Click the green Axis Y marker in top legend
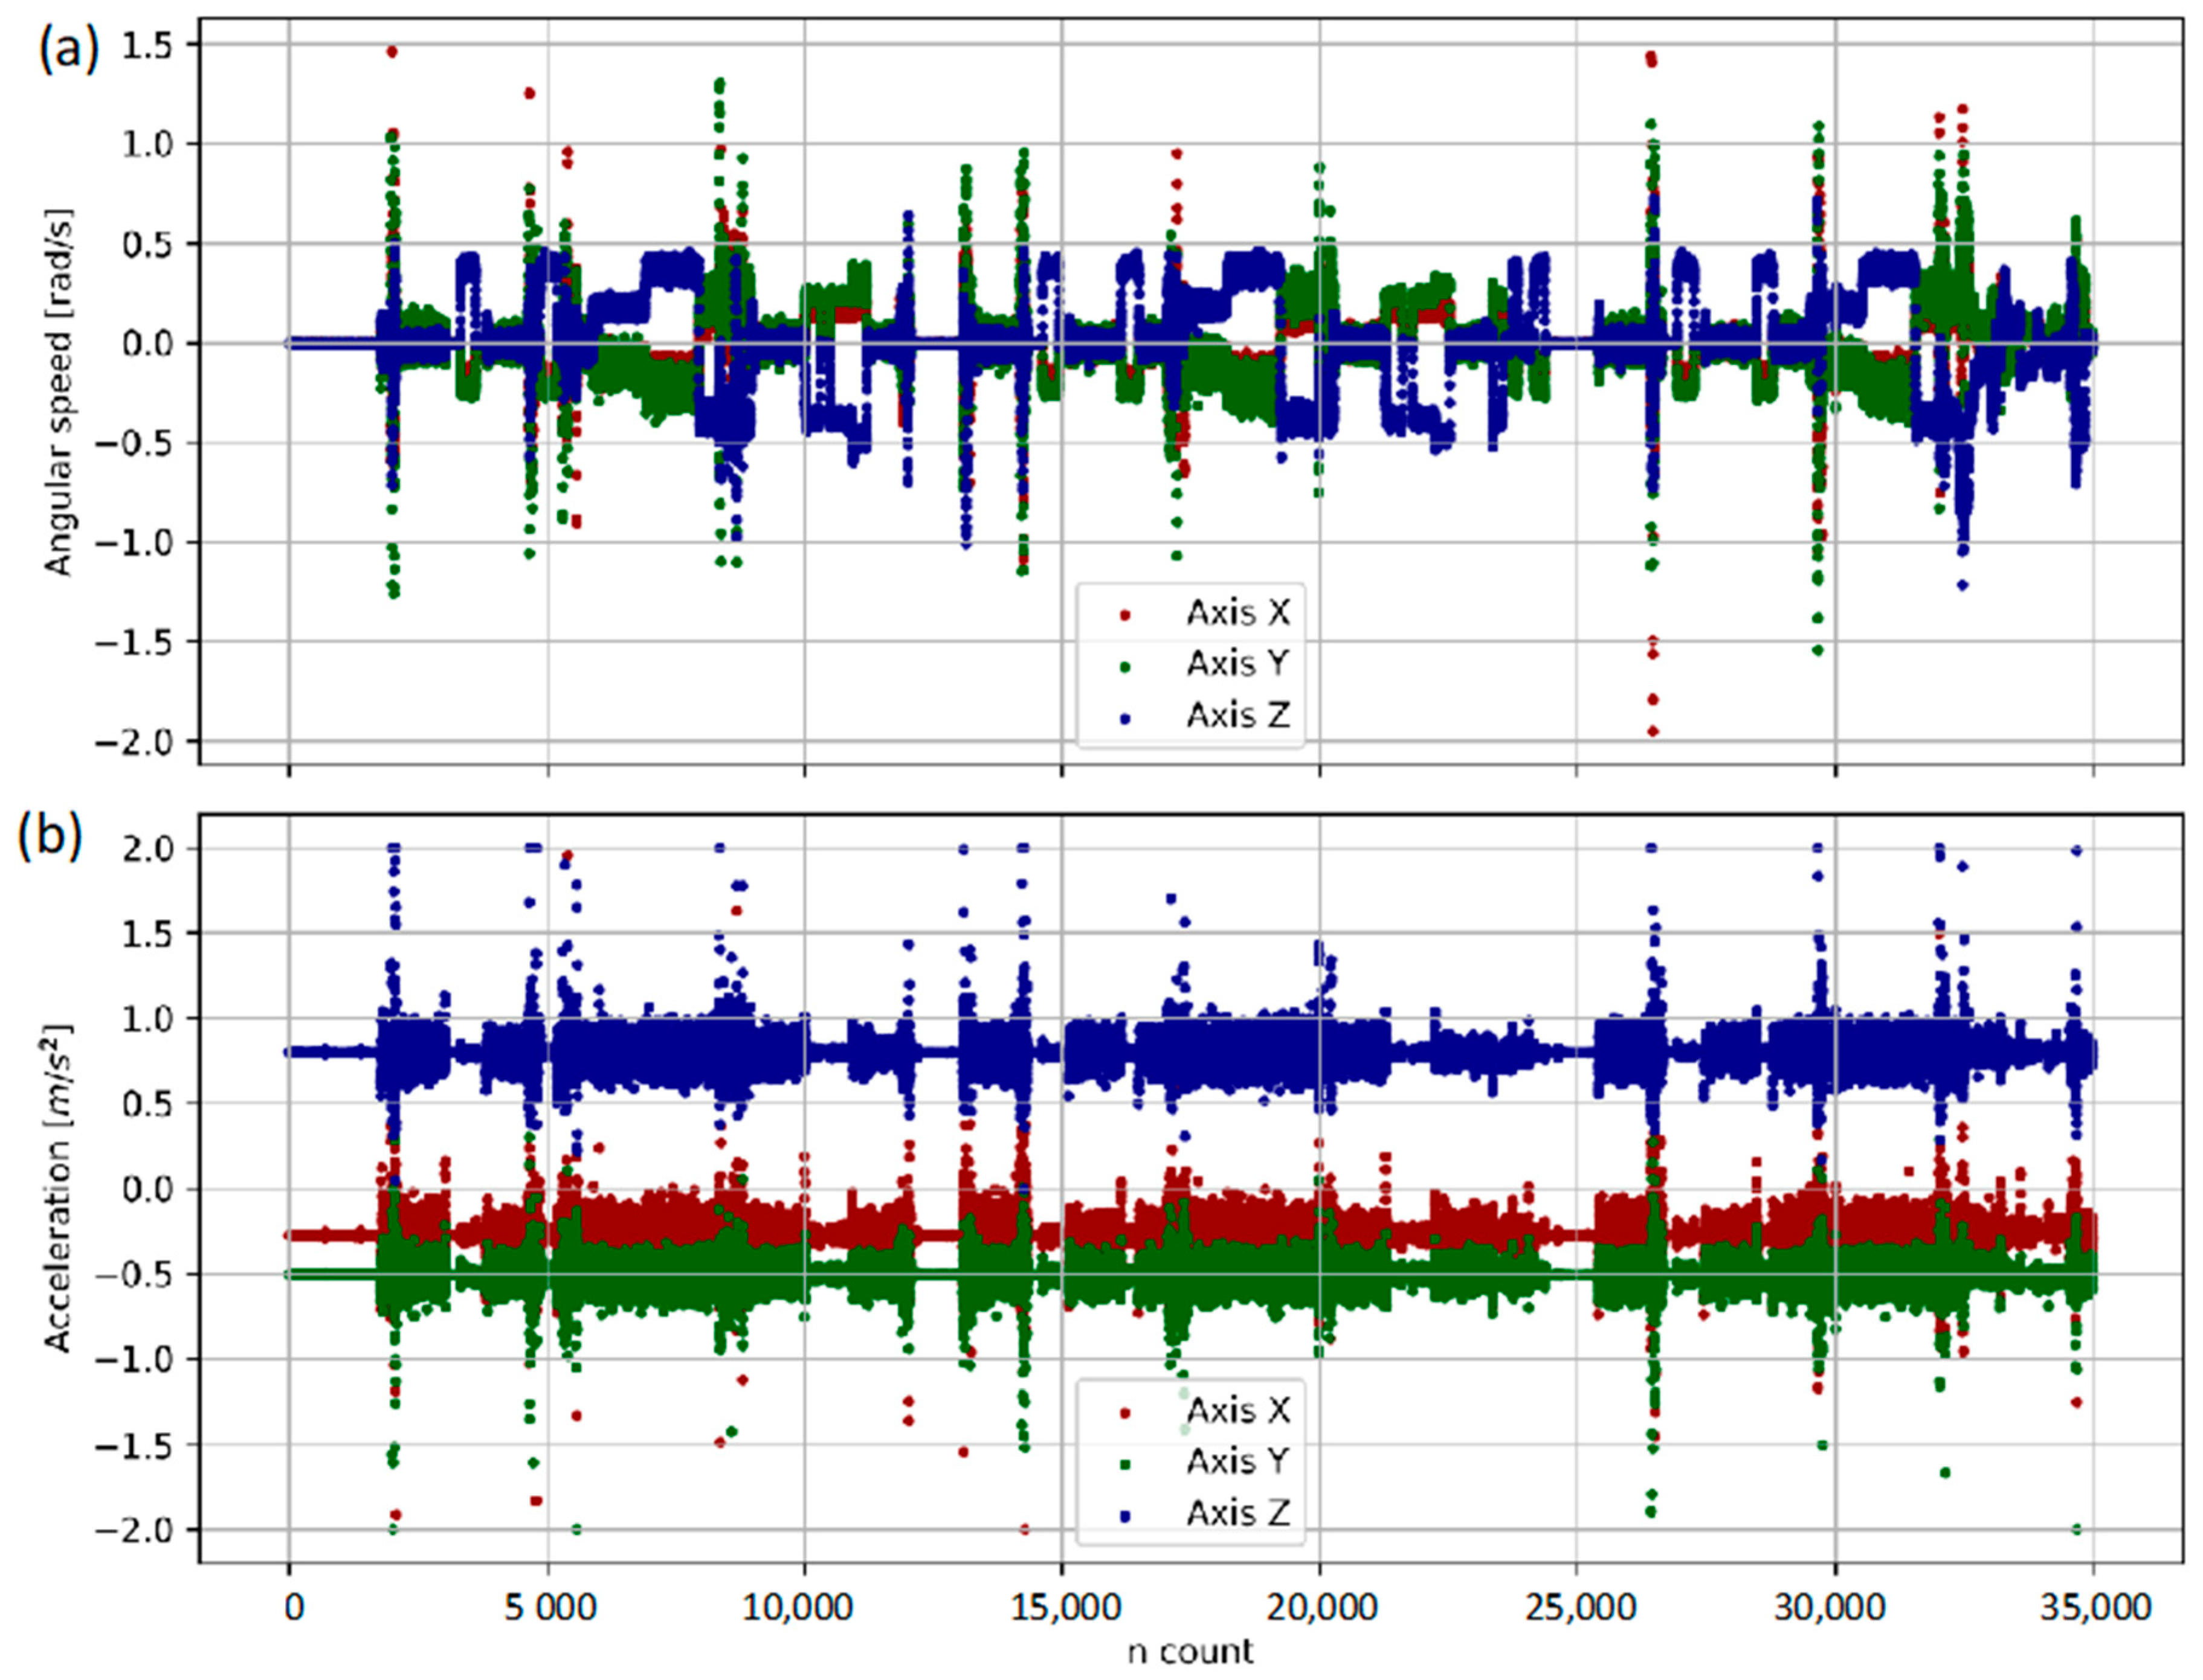2203x1680 pixels. tap(1124, 666)
